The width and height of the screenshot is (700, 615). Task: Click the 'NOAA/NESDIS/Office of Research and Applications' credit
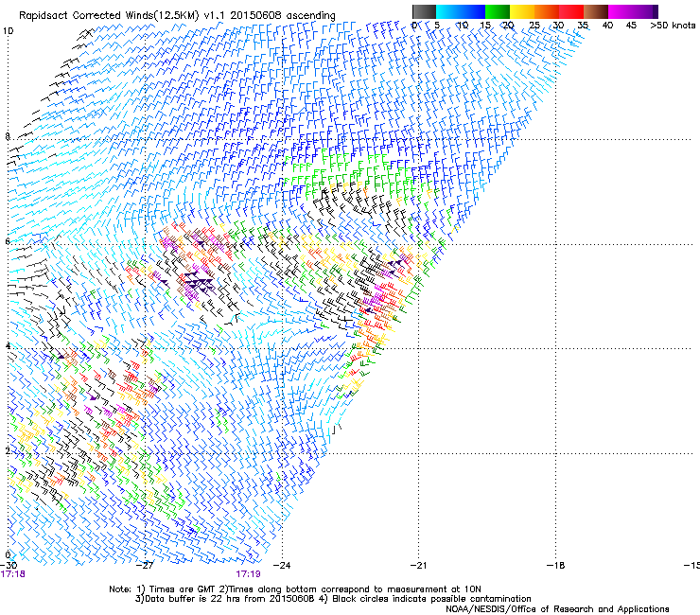coord(557,609)
